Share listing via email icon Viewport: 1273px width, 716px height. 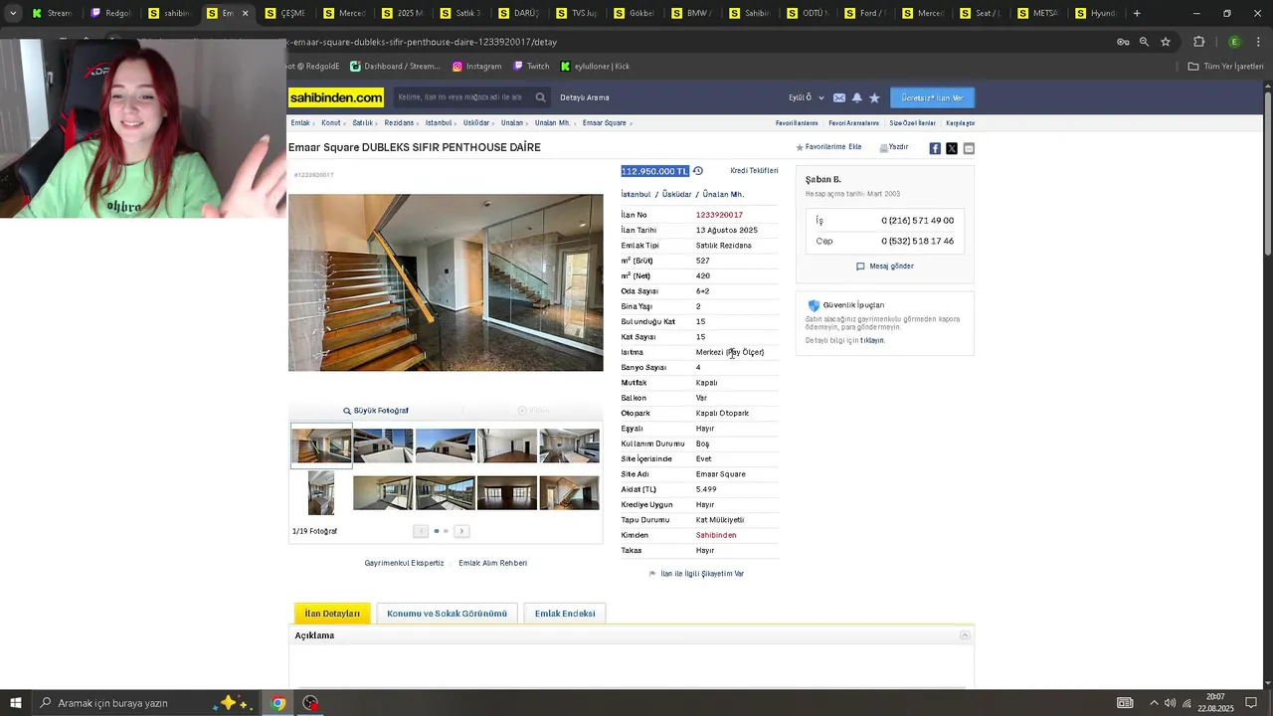click(969, 148)
